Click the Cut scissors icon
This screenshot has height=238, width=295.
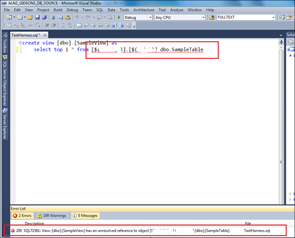point(54,18)
